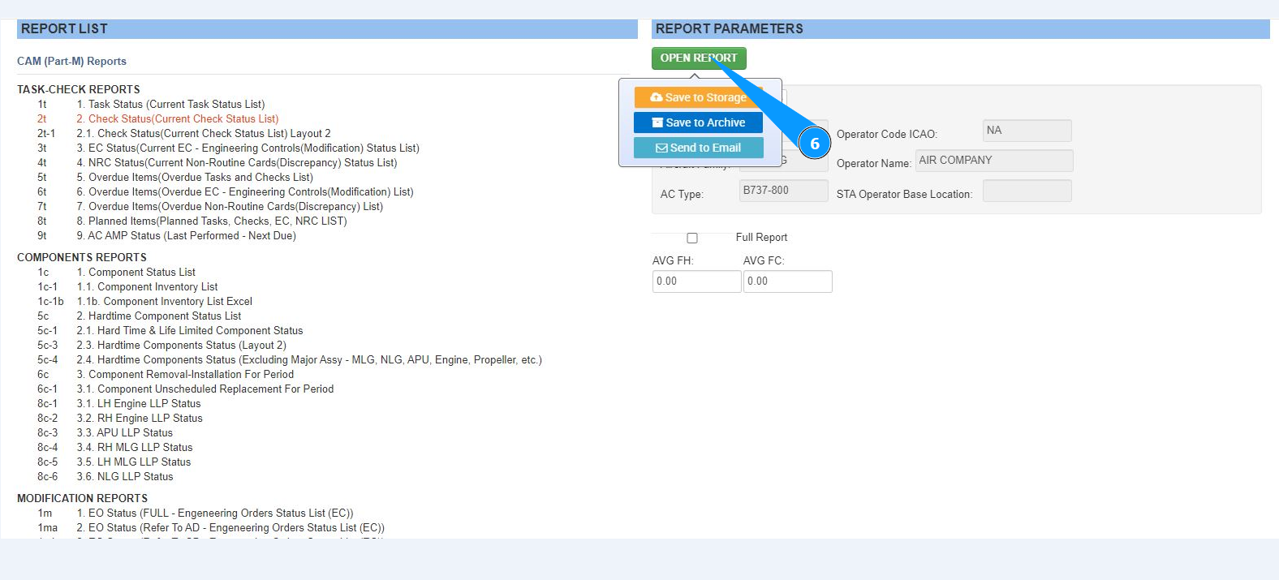Select 6. Overdue Items(Overdue EC) report

[x=245, y=192]
